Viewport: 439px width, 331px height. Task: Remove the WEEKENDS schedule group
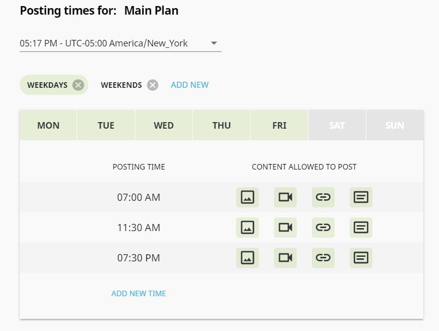click(152, 85)
